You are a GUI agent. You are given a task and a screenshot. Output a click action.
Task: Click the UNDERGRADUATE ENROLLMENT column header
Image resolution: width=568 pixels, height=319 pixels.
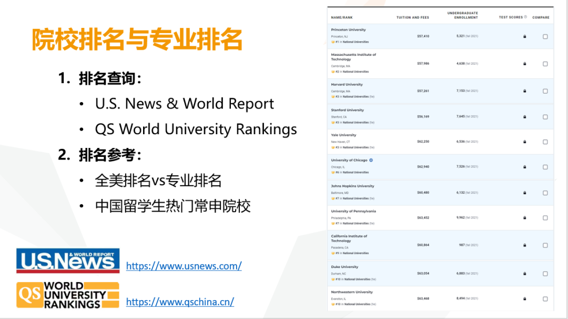tap(463, 15)
